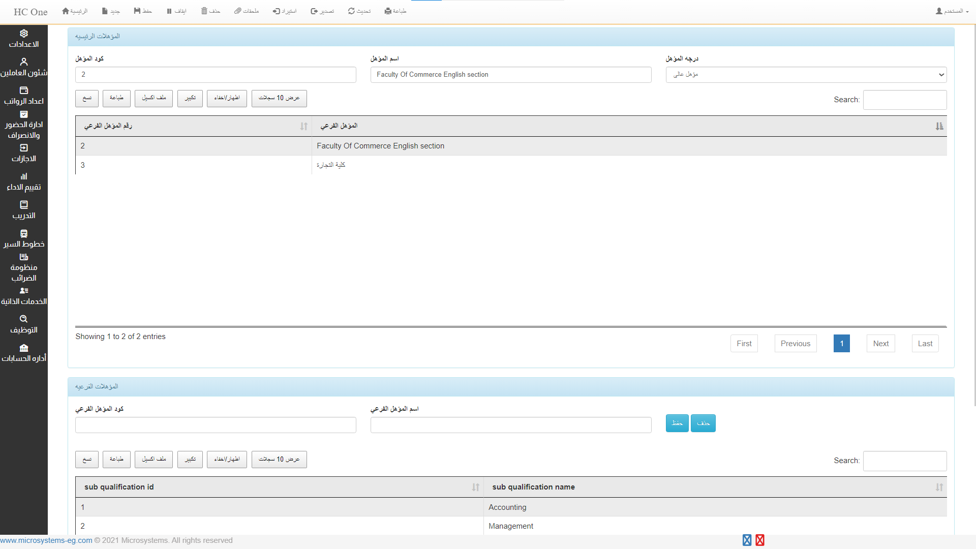Image resolution: width=976 pixels, height=549 pixels.
Task: Select the كلية التجارة table row
Action: pyautogui.click(x=511, y=165)
